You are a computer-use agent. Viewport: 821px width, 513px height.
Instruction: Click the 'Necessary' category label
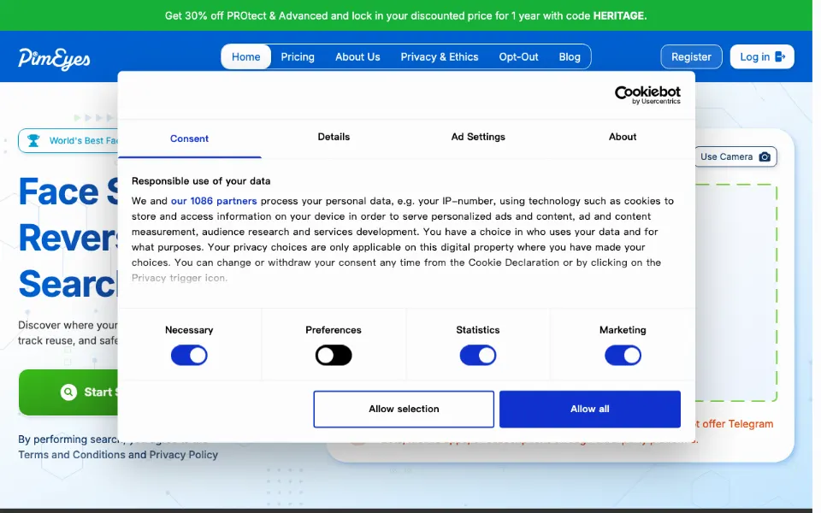(x=189, y=330)
